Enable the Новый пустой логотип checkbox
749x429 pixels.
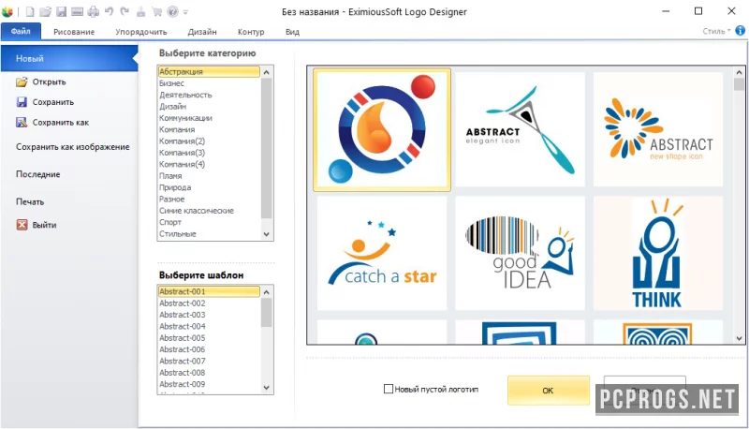pos(389,389)
